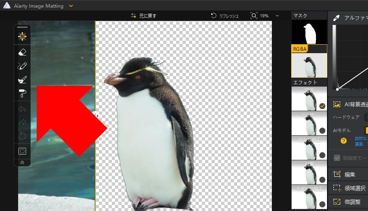Image resolution: width=368 pixels, height=211 pixels.
Task: Open the zoom percentage dropdown arrow
Action: (277, 16)
